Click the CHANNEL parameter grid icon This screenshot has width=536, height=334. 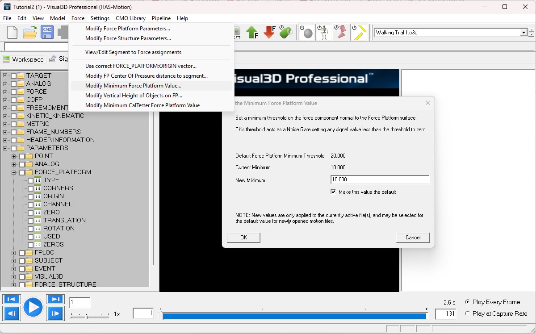[38, 204]
